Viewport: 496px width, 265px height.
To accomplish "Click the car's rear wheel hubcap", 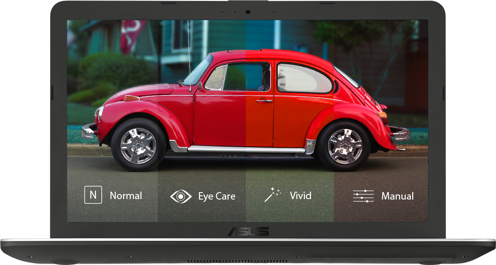I will pos(345,146).
